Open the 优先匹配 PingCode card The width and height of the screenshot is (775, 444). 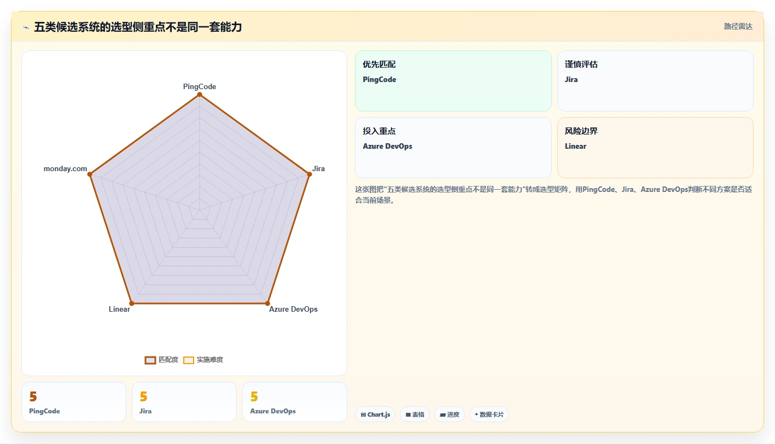[x=453, y=81]
